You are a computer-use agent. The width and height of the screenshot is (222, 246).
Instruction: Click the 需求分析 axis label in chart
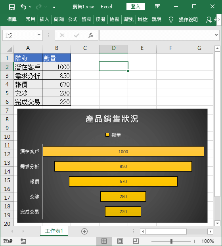29,166
